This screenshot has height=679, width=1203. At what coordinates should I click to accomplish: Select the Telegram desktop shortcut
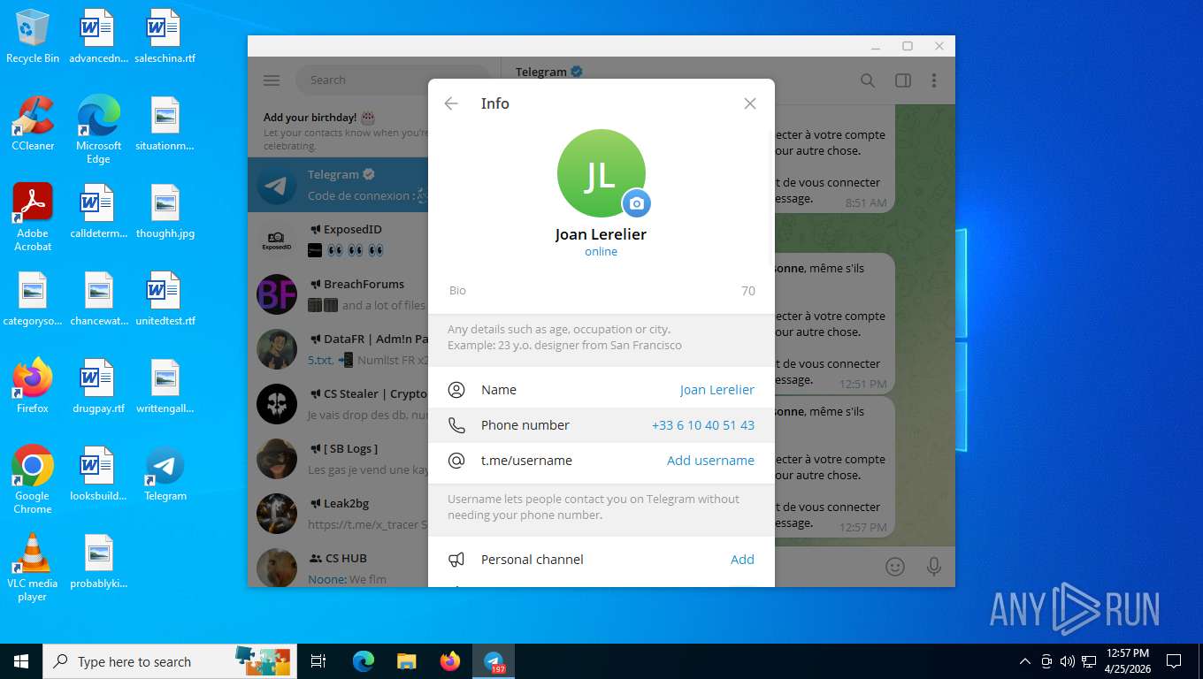click(165, 474)
